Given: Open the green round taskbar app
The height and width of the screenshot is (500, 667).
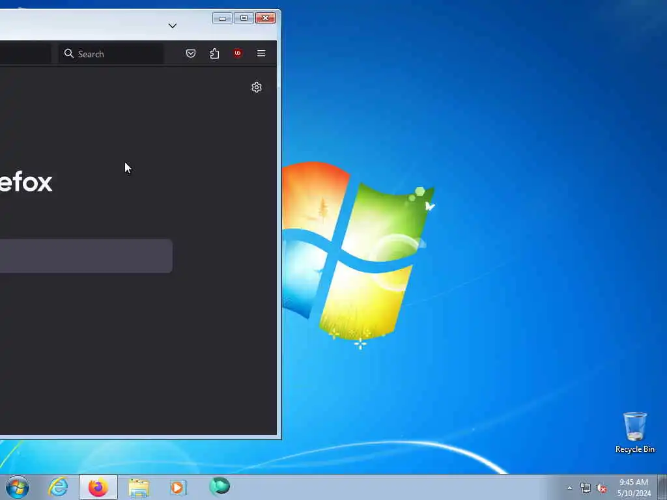Looking at the screenshot, I should click(220, 487).
